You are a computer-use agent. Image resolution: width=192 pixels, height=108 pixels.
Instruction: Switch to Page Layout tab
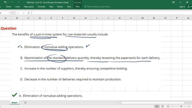pos(29,7)
